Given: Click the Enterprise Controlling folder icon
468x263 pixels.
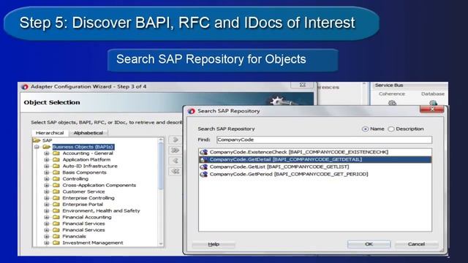Looking at the screenshot, I should 56,198.
